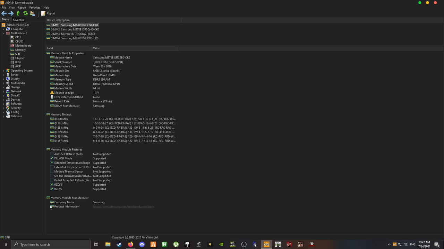Toggle the On-Die Thermal Sensor Read... checkbox
Screen dimensions: 444x249
[x=52, y=176]
